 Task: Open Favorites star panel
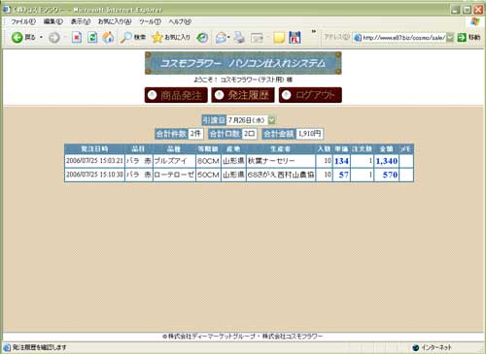(157, 38)
